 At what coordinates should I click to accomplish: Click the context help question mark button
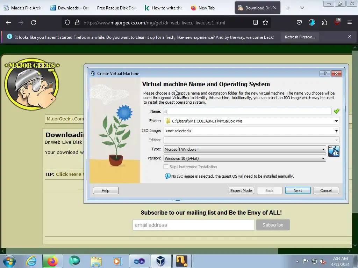click(x=325, y=73)
